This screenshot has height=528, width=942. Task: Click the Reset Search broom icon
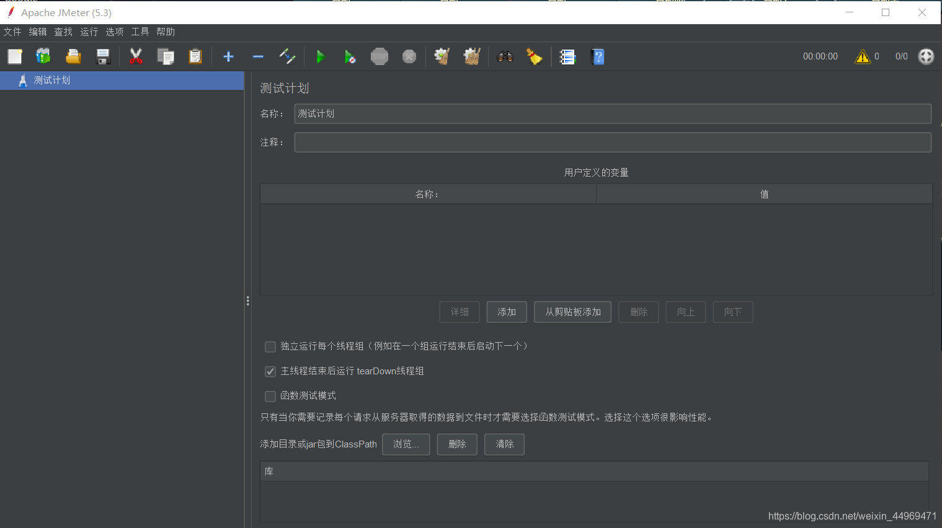point(535,56)
